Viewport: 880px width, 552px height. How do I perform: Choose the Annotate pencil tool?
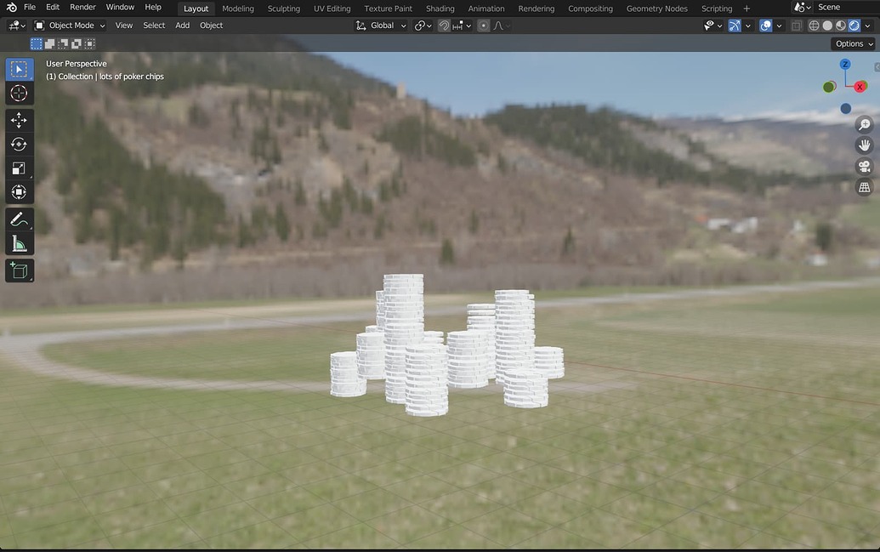coord(19,219)
